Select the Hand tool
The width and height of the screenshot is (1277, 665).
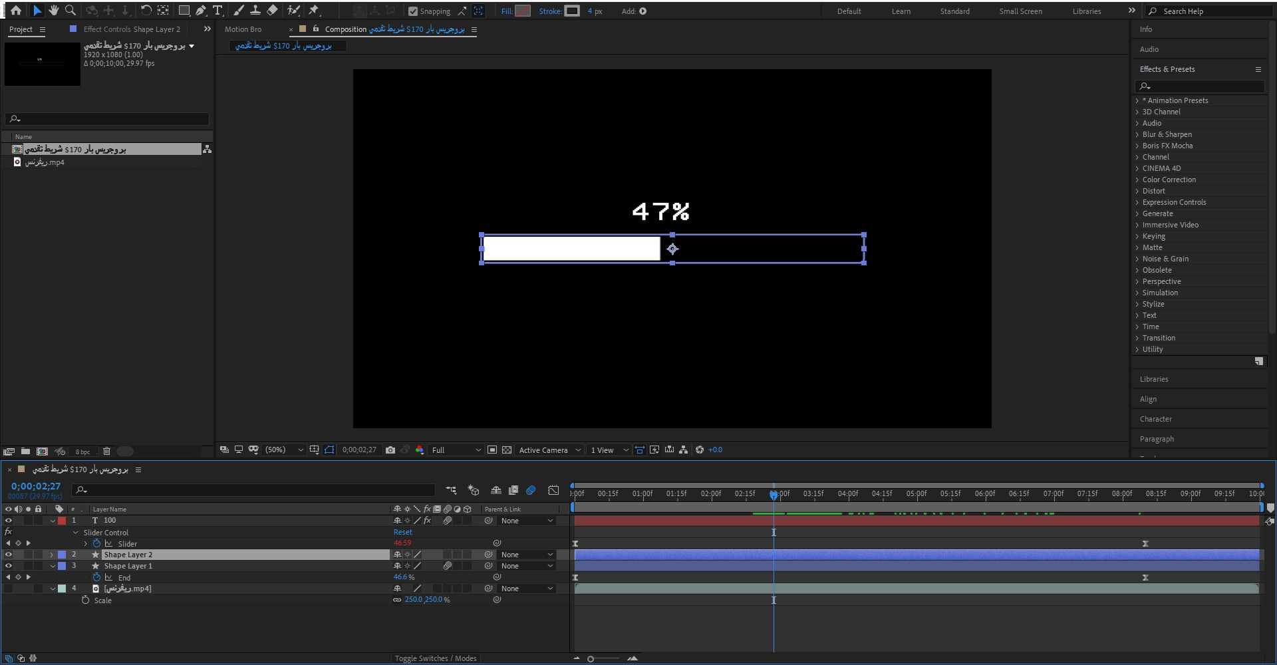(x=54, y=11)
